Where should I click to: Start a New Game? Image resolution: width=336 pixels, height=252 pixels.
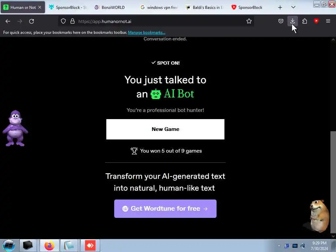pyautogui.click(x=165, y=129)
